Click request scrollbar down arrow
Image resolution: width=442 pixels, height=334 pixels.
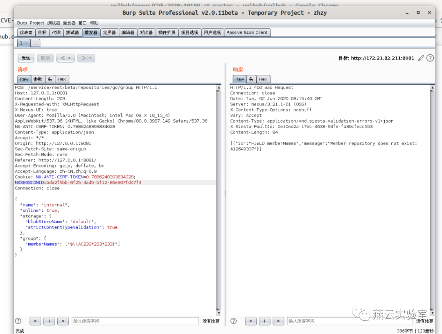coord(219,313)
